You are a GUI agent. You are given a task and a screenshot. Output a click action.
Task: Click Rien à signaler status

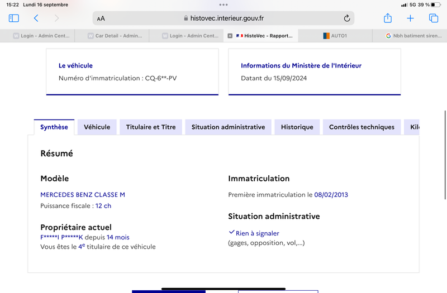[x=257, y=233]
